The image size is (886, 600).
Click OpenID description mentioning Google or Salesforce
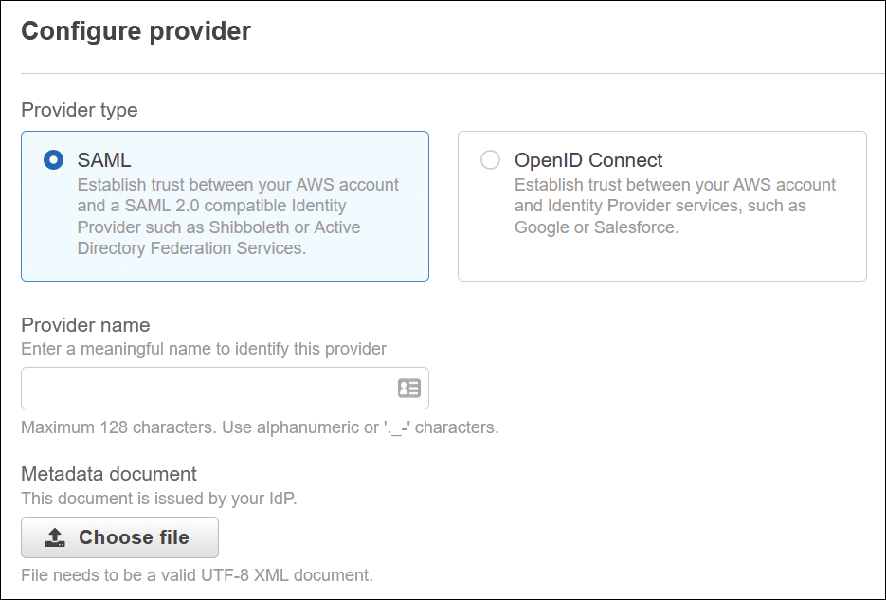pyautogui.click(x=675, y=206)
